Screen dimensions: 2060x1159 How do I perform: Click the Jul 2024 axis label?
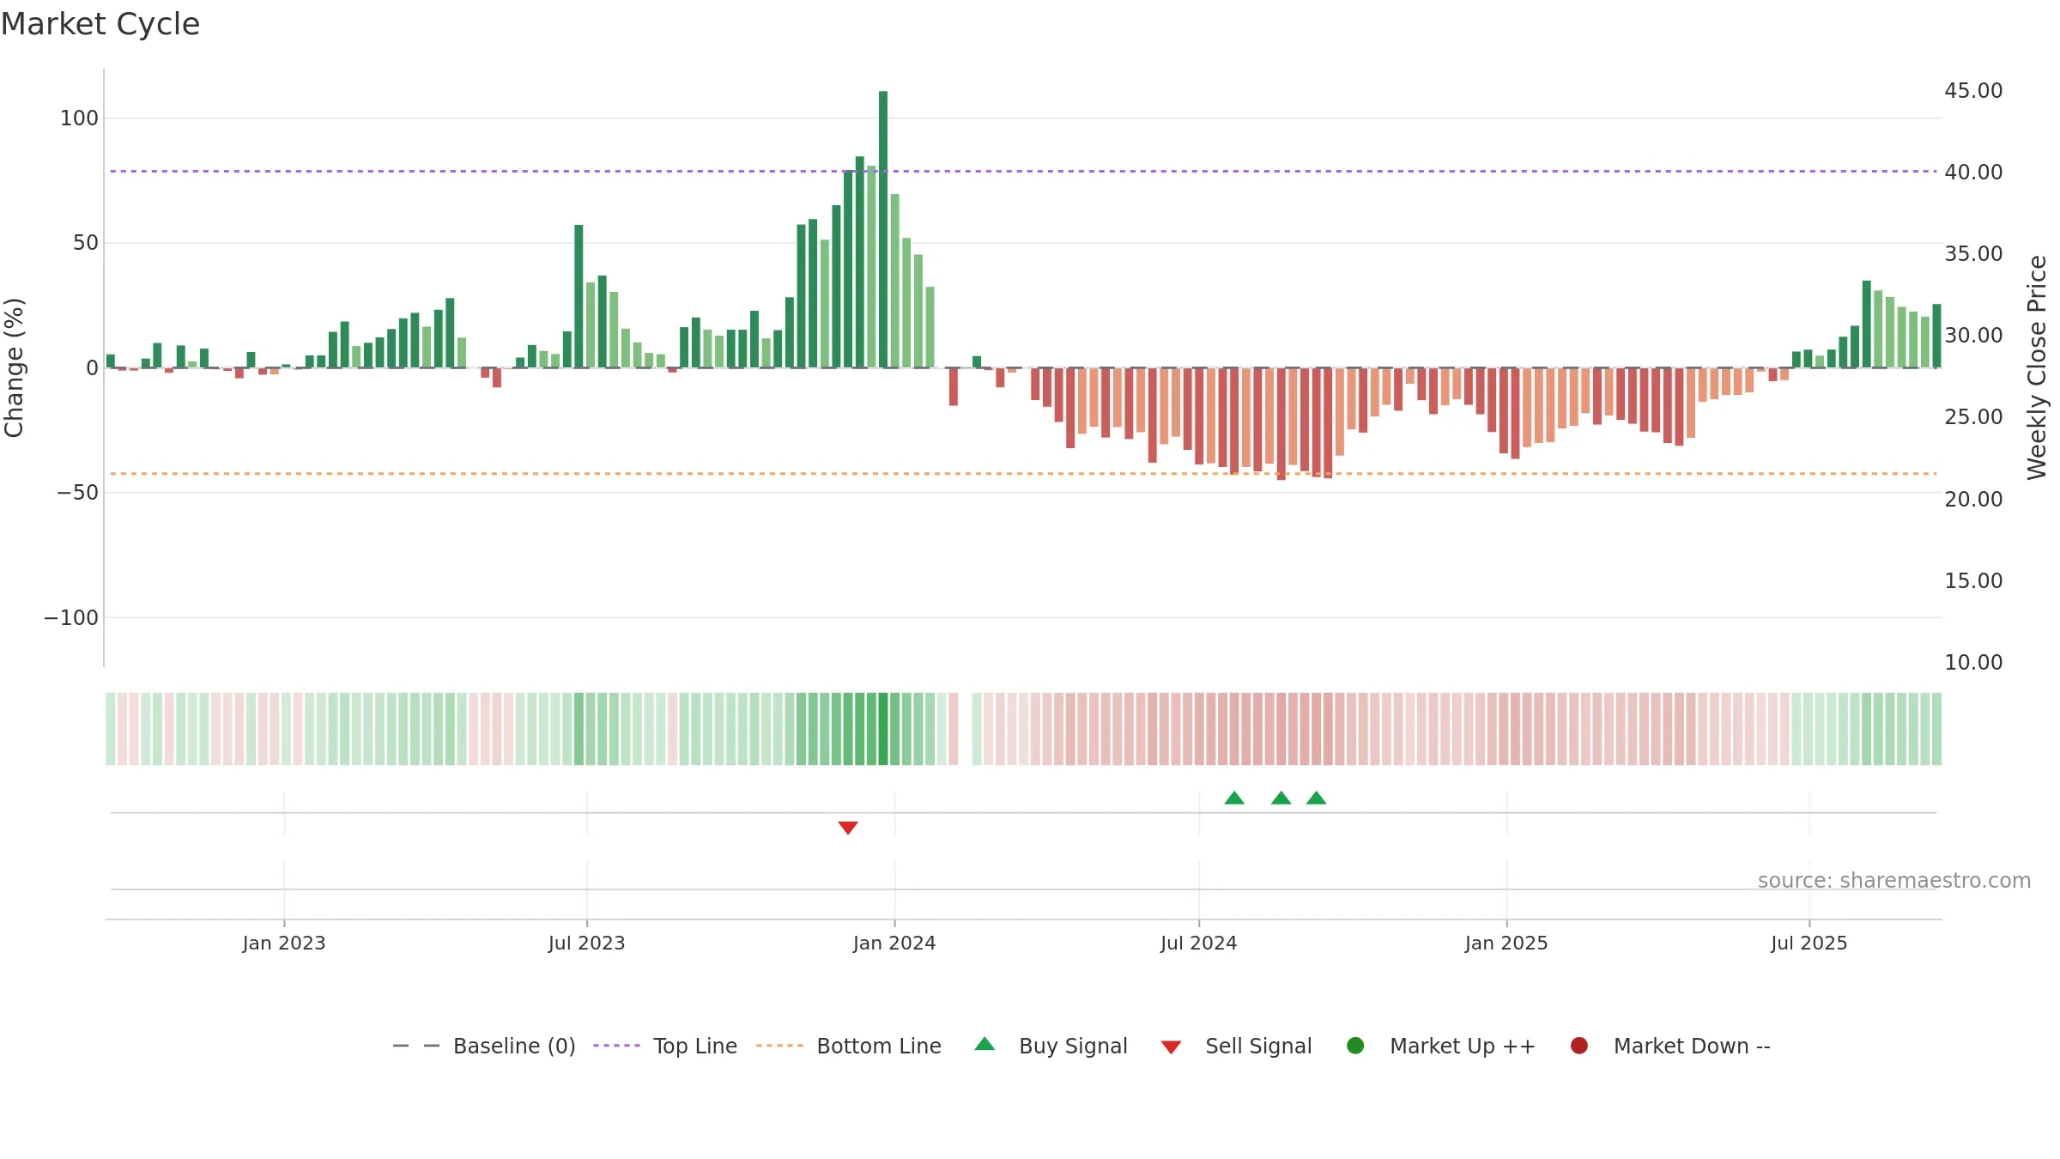coord(1199,943)
